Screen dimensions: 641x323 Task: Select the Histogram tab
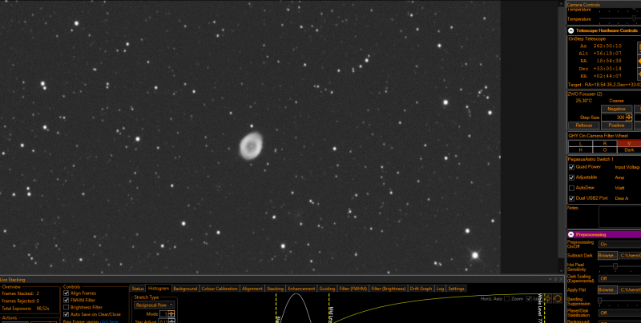coord(159,289)
